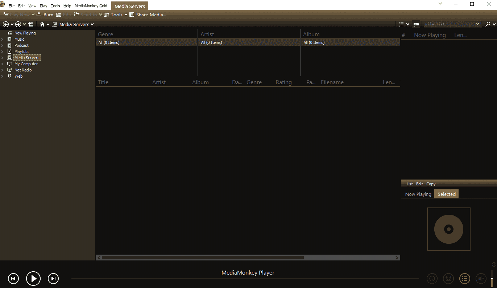Go forward using the right arrow icon
Screen dimensions: 497x288
[18, 24]
